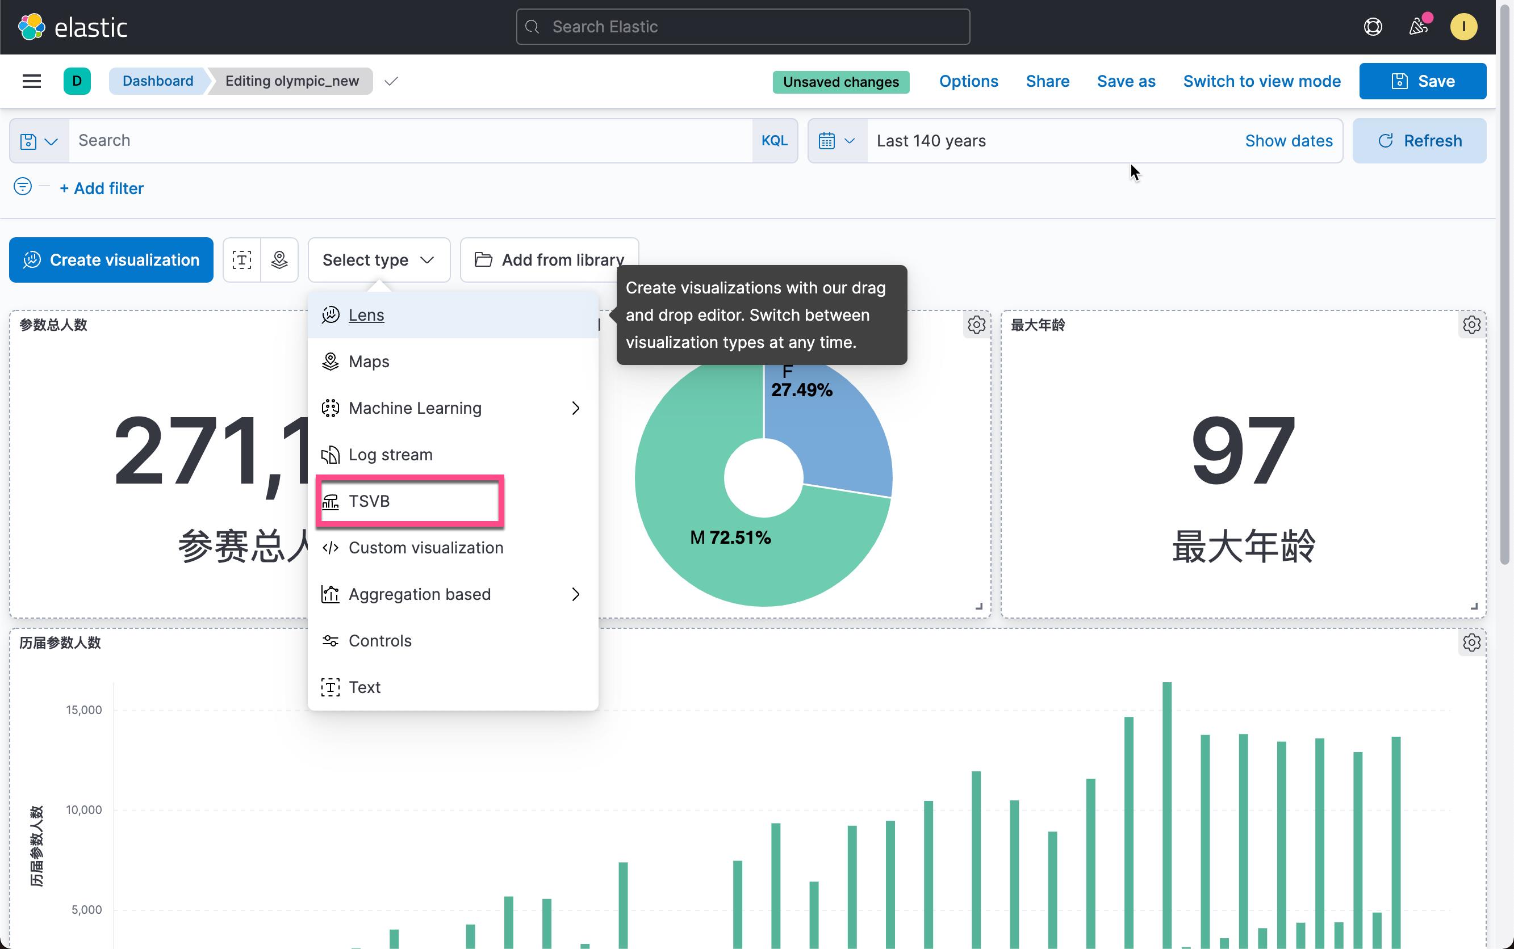1514x949 pixels.
Task: Select Text from the type menu
Action: (453, 687)
